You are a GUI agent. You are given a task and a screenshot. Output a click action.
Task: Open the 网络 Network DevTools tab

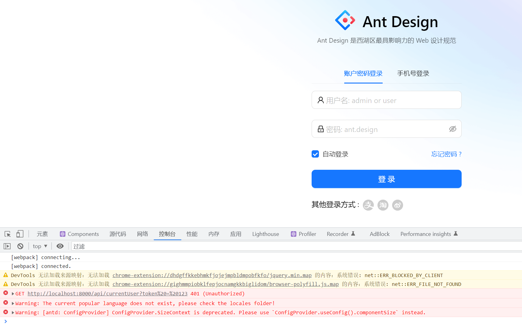click(142, 234)
